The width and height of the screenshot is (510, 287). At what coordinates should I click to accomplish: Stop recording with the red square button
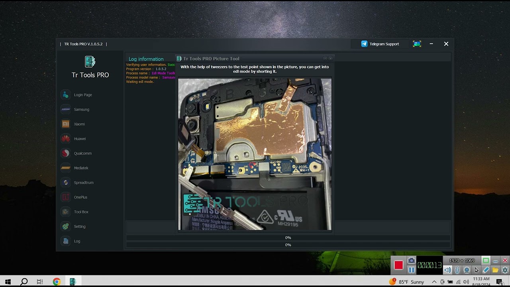[x=398, y=265]
